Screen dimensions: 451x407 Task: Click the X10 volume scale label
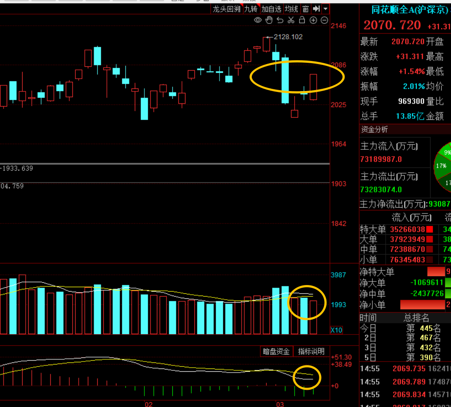(337, 330)
